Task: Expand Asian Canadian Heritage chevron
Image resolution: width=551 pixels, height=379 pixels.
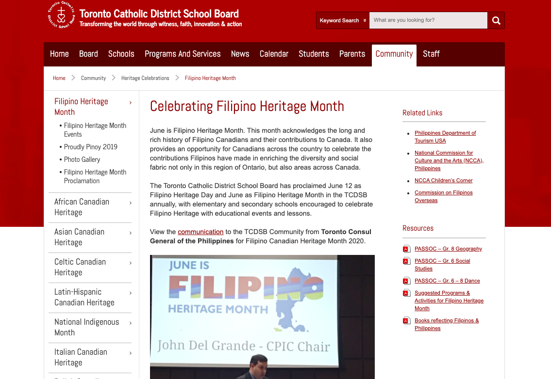Action: 131,233
